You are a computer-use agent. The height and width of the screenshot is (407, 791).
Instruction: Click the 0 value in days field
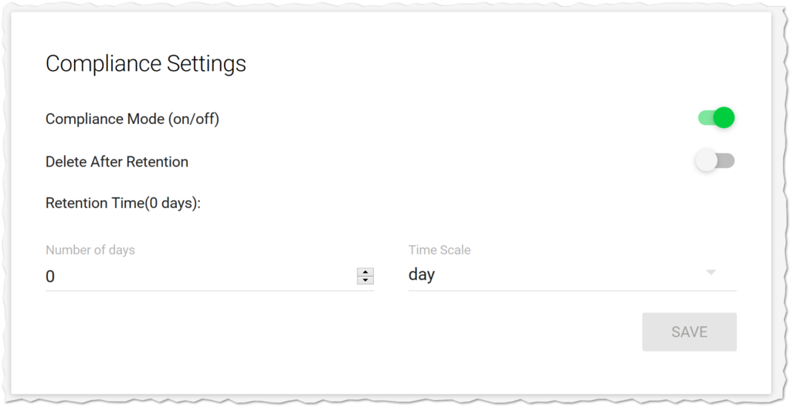[50, 276]
